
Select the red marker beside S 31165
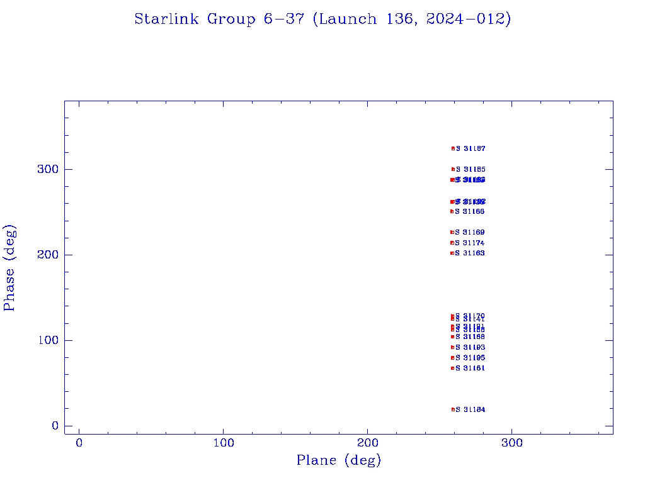(454, 169)
